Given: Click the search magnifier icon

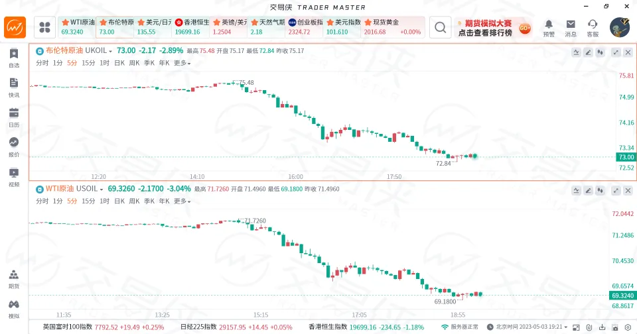Looking at the screenshot, I should [440, 27].
